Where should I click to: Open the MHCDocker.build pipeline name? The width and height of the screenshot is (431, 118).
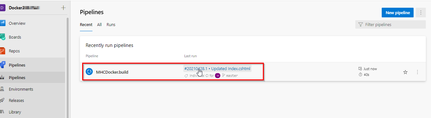112,72
